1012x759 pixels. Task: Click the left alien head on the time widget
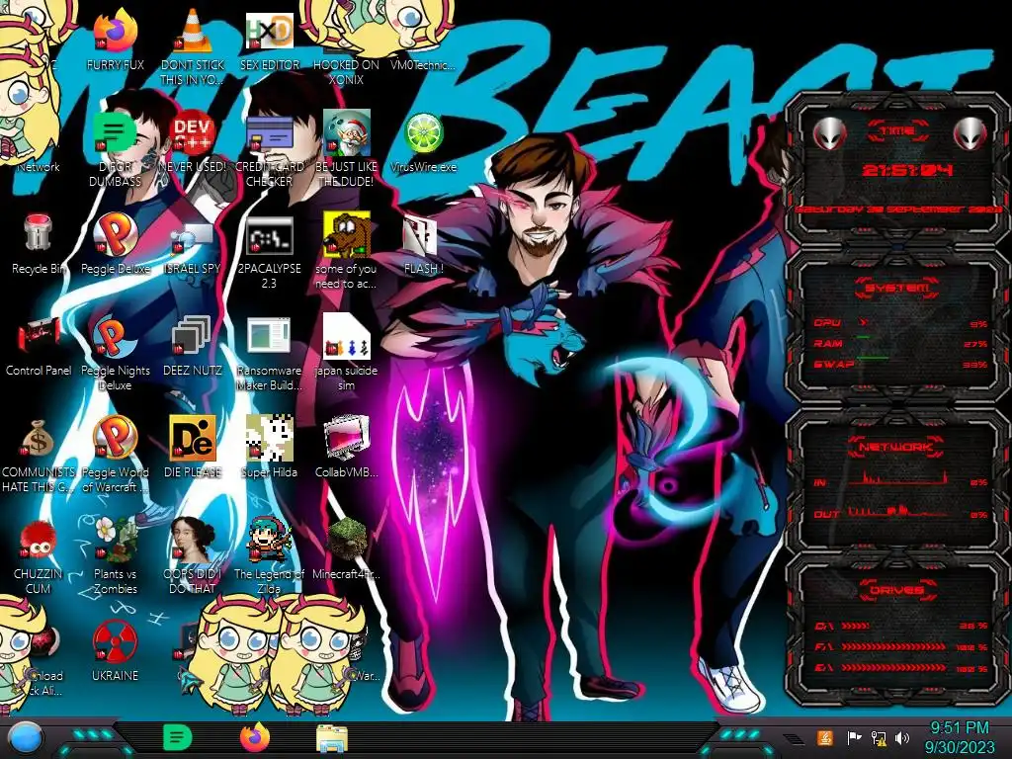pos(829,134)
